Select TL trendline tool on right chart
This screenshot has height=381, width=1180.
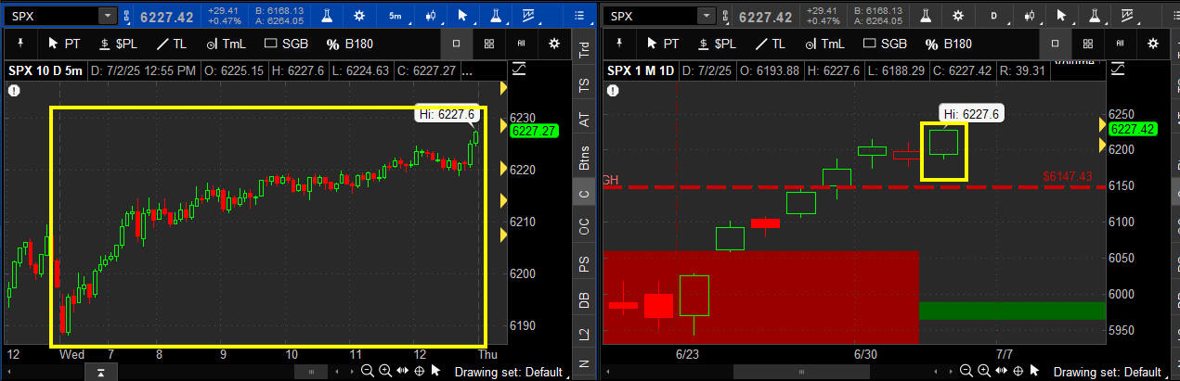769,44
